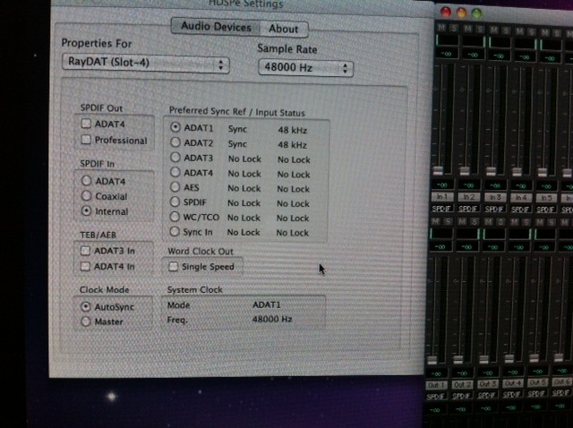Click the ADAT2 Sync status text
Image resolution: width=573 pixels, height=428 pixels.
click(x=237, y=144)
